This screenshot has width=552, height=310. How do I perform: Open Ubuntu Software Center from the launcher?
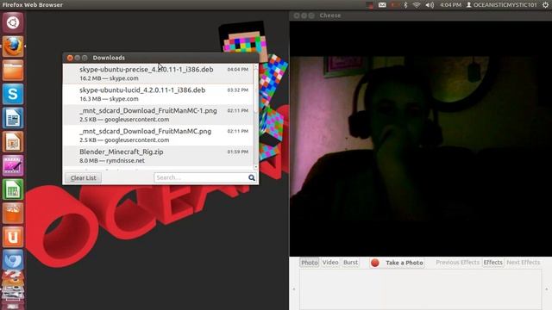tap(13, 214)
